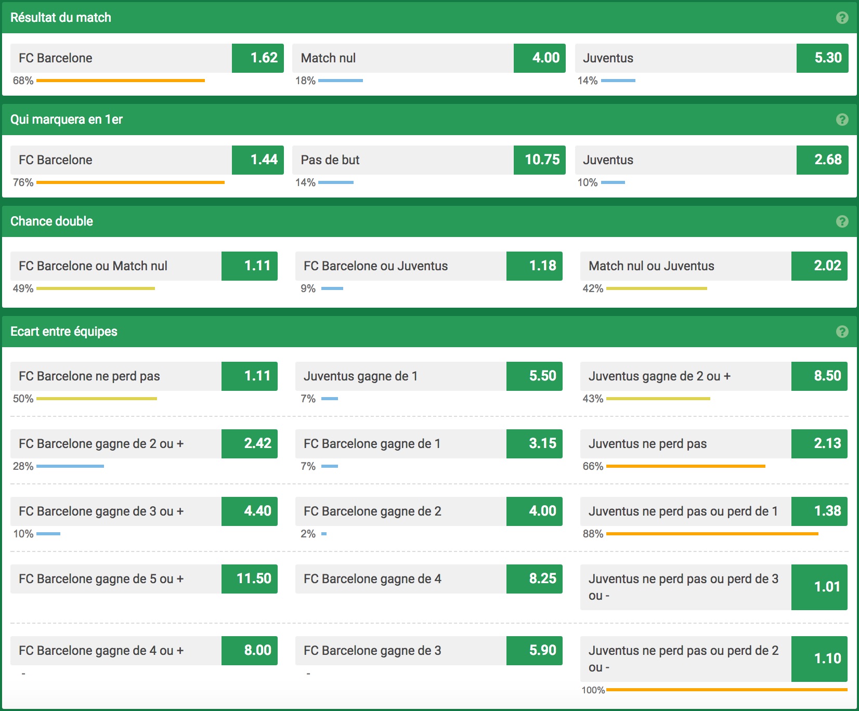The width and height of the screenshot is (859, 711).
Task: Select Juventus ne perd pas 2.13
Action: click(x=714, y=444)
